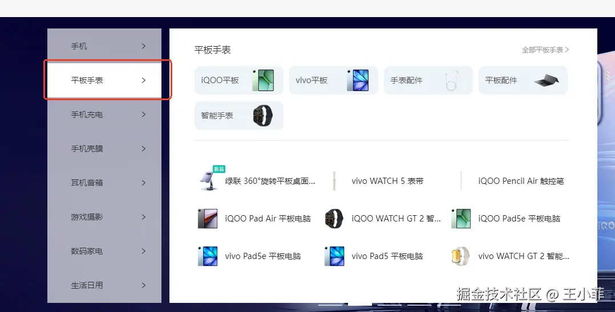Open iQOO Pad5e 平板电脑 product link
This screenshot has width=615, height=312.
(519, 219)
